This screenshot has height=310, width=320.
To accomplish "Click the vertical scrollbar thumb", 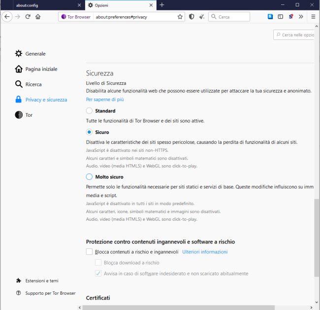I will [317, 238].
